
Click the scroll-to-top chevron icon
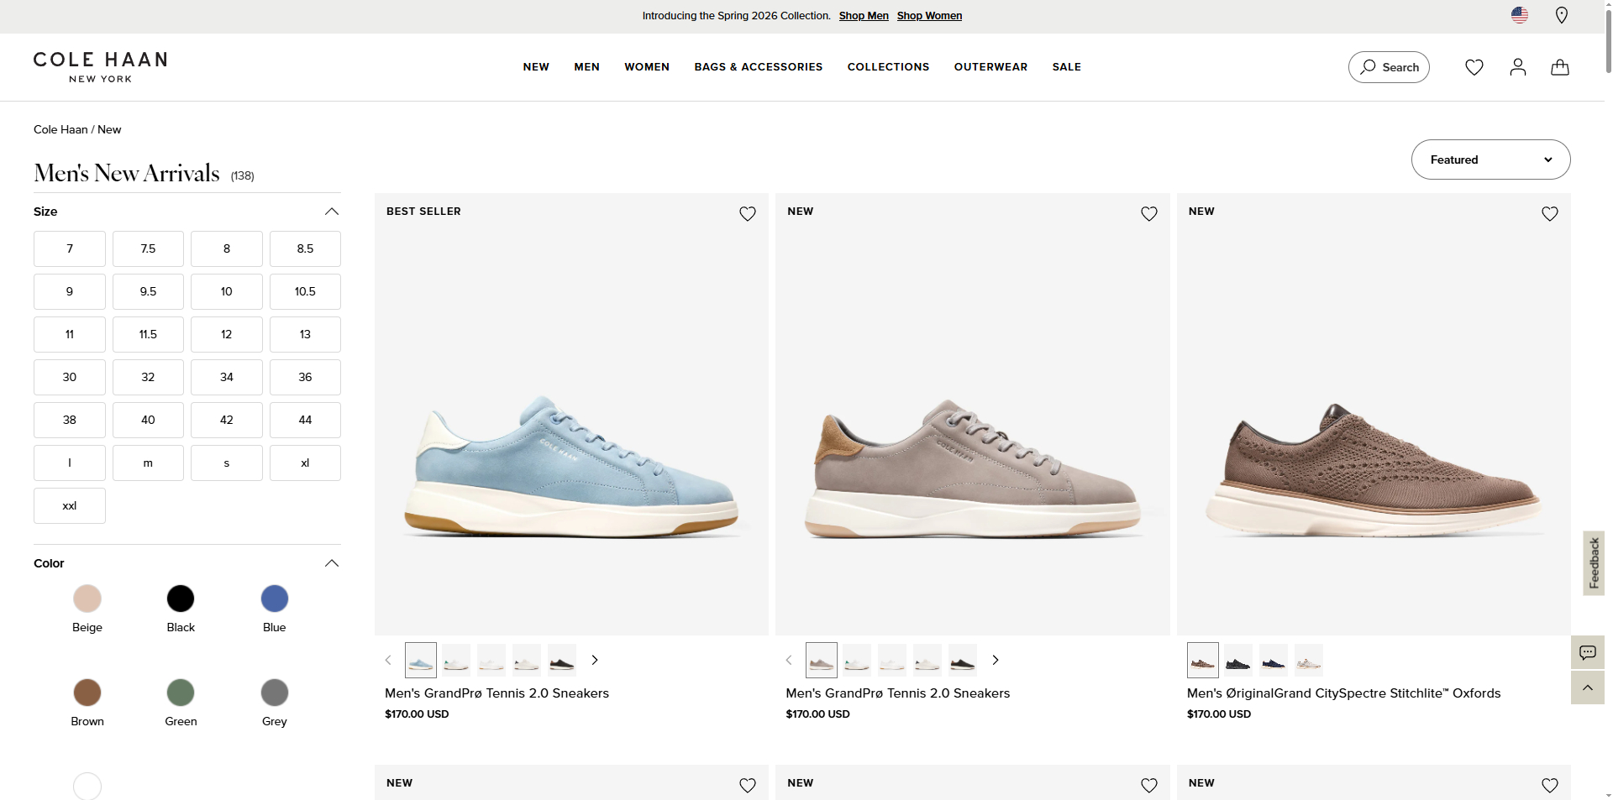[x=1588, y=688]
